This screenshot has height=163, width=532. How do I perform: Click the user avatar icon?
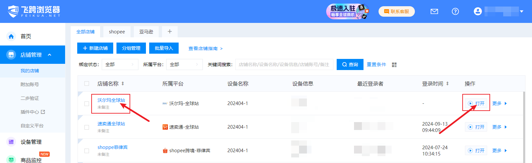[478, 11]
